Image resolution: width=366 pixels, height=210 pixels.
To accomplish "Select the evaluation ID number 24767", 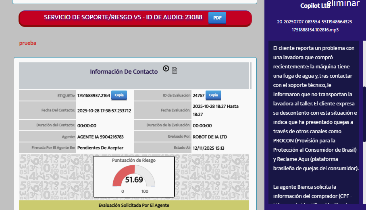I will tap(198, 96).
